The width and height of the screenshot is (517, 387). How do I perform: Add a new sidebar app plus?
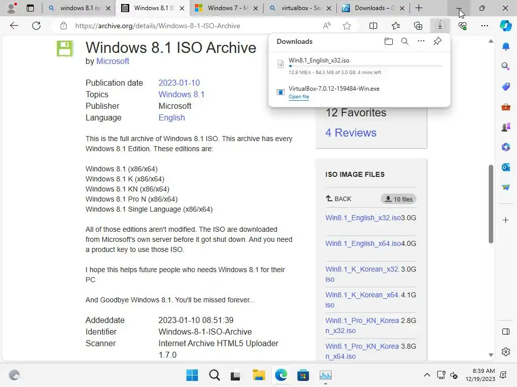click(x=506, y=220)
